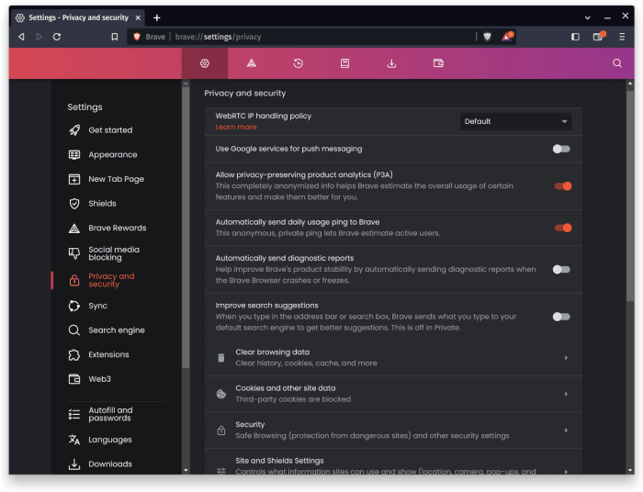This screenshot has width=643, height=492.
Task: Expand Cookies and other site data arrow
Action: coord(566,394)
